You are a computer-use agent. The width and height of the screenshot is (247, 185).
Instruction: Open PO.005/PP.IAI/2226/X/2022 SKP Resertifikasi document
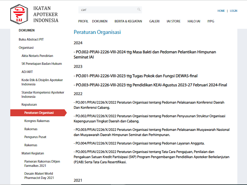[x=152, y=157]
